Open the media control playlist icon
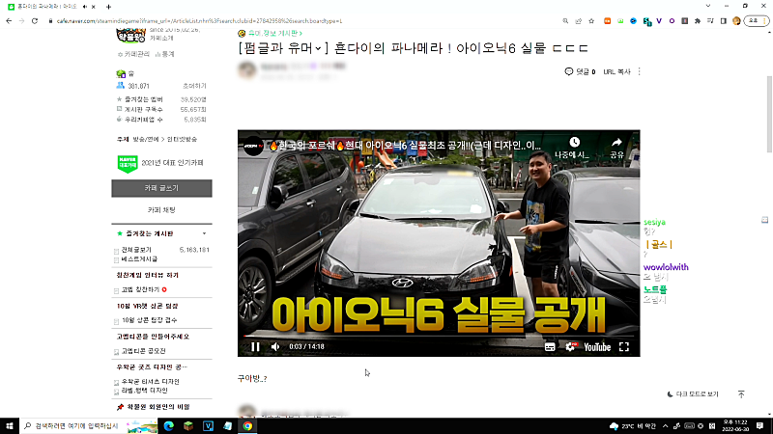This screenshot has width=773, height=434. pos(710,21)
